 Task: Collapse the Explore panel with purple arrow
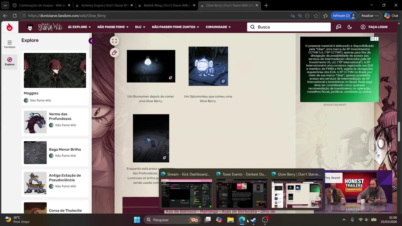(91, 41)
